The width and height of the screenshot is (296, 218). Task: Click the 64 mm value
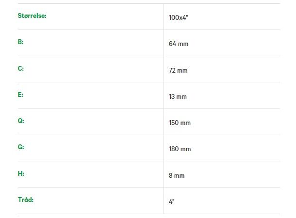tap(179, 44)
